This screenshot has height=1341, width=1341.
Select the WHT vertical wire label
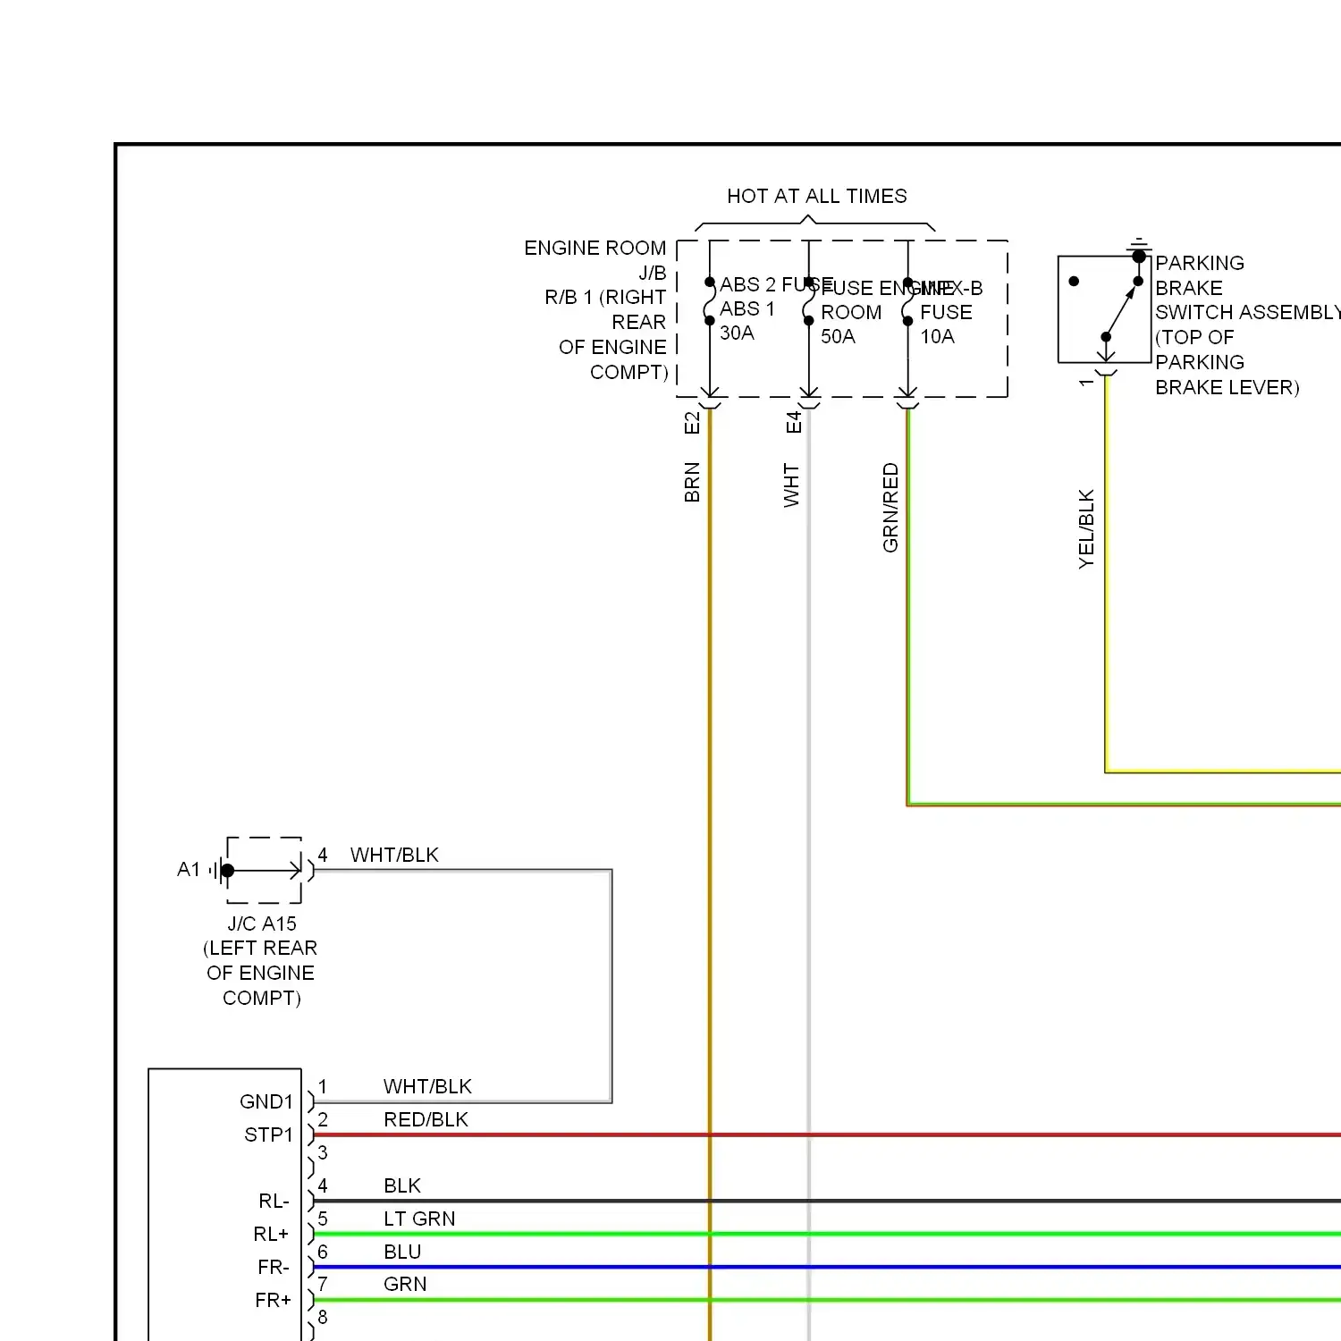pyautogui.click(x=791, y=485)
